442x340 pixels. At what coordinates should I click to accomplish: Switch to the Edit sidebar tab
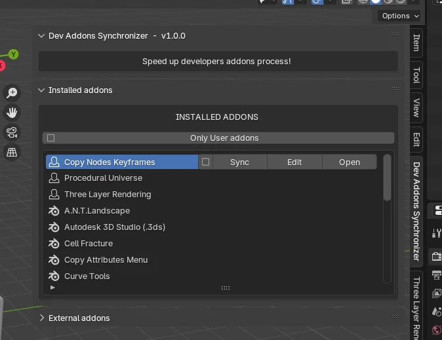click(x=416, y=140)
